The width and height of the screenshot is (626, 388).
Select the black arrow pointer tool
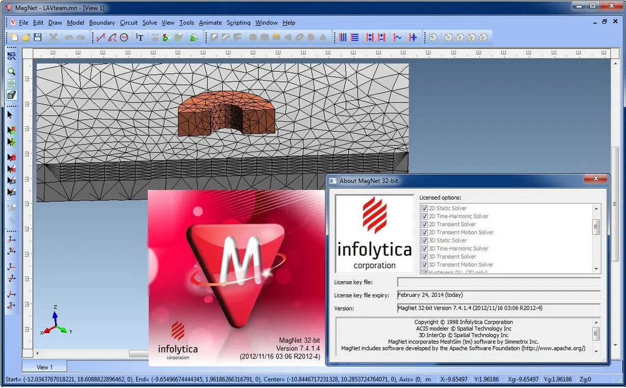coord(10,115)
